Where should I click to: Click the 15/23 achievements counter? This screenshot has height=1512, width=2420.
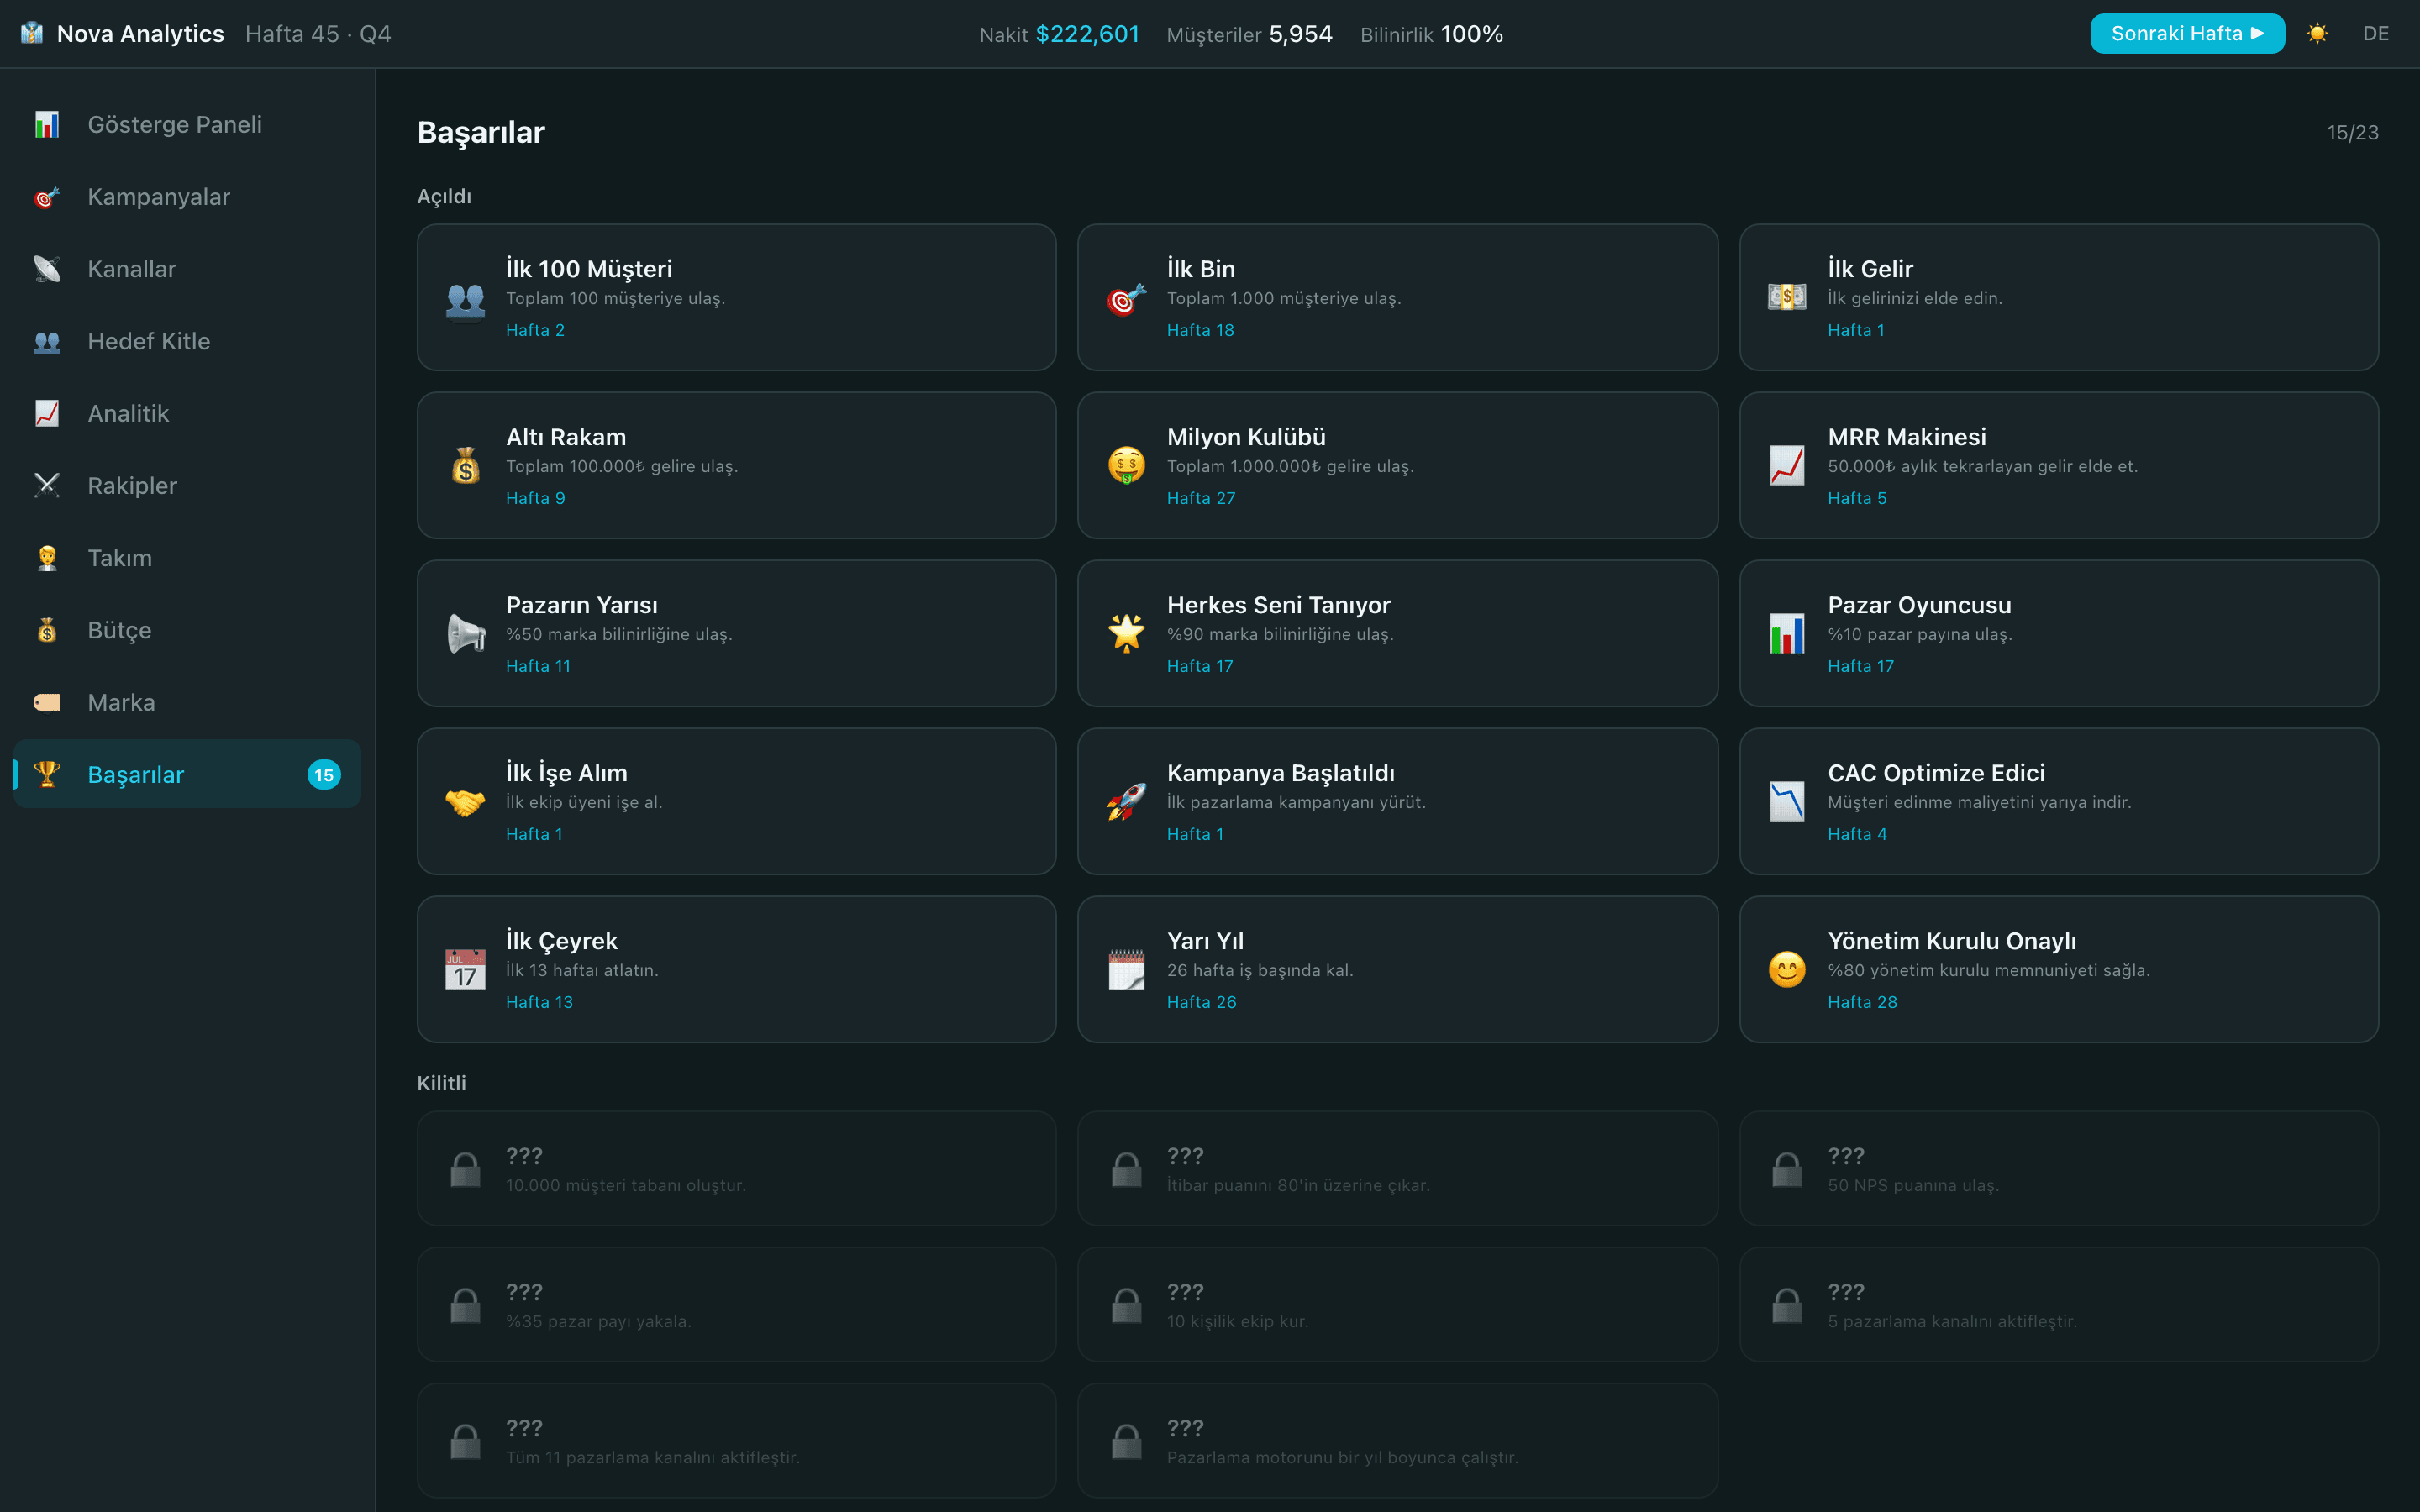click(x=2352, y=133)
